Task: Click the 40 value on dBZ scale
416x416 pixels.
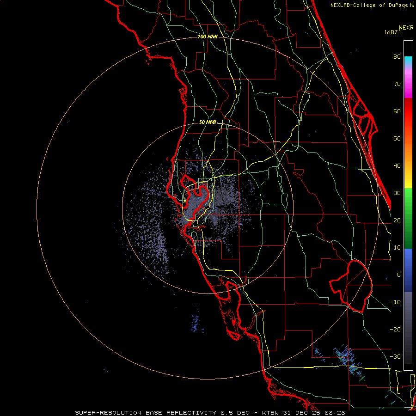Action: point(397,166)
